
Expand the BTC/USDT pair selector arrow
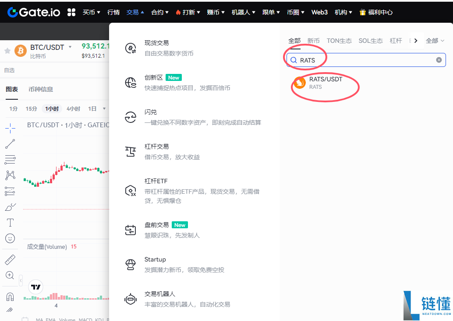pos(70,47)
